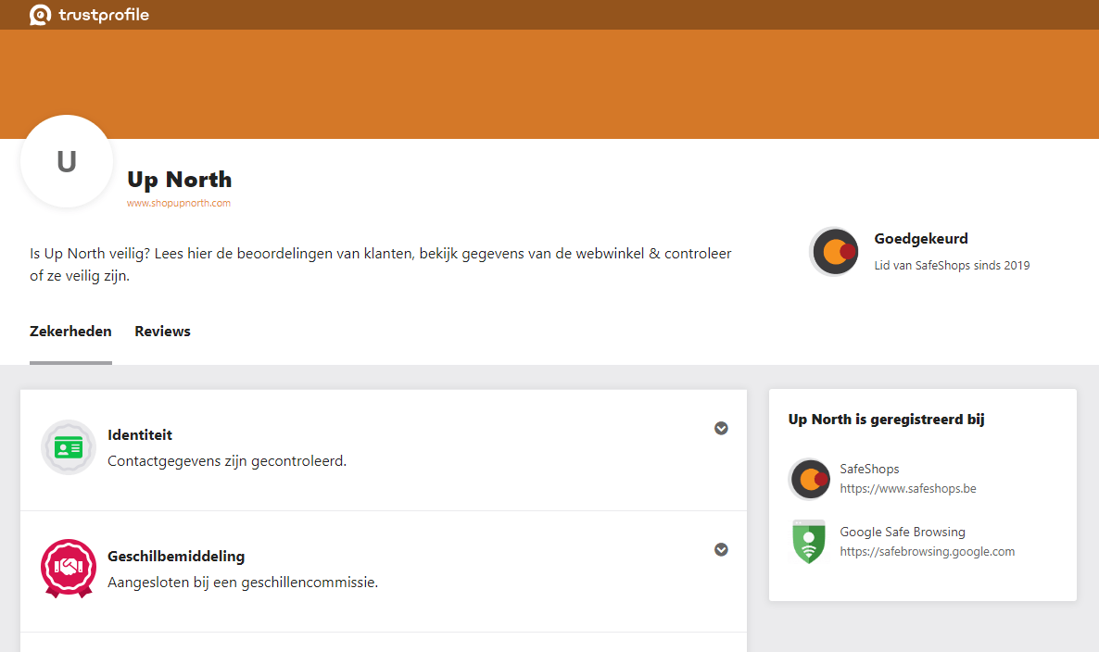Screen dimensions: 1099x652
Task: Switch to the Reviews tab
Action: click(162, 332)
